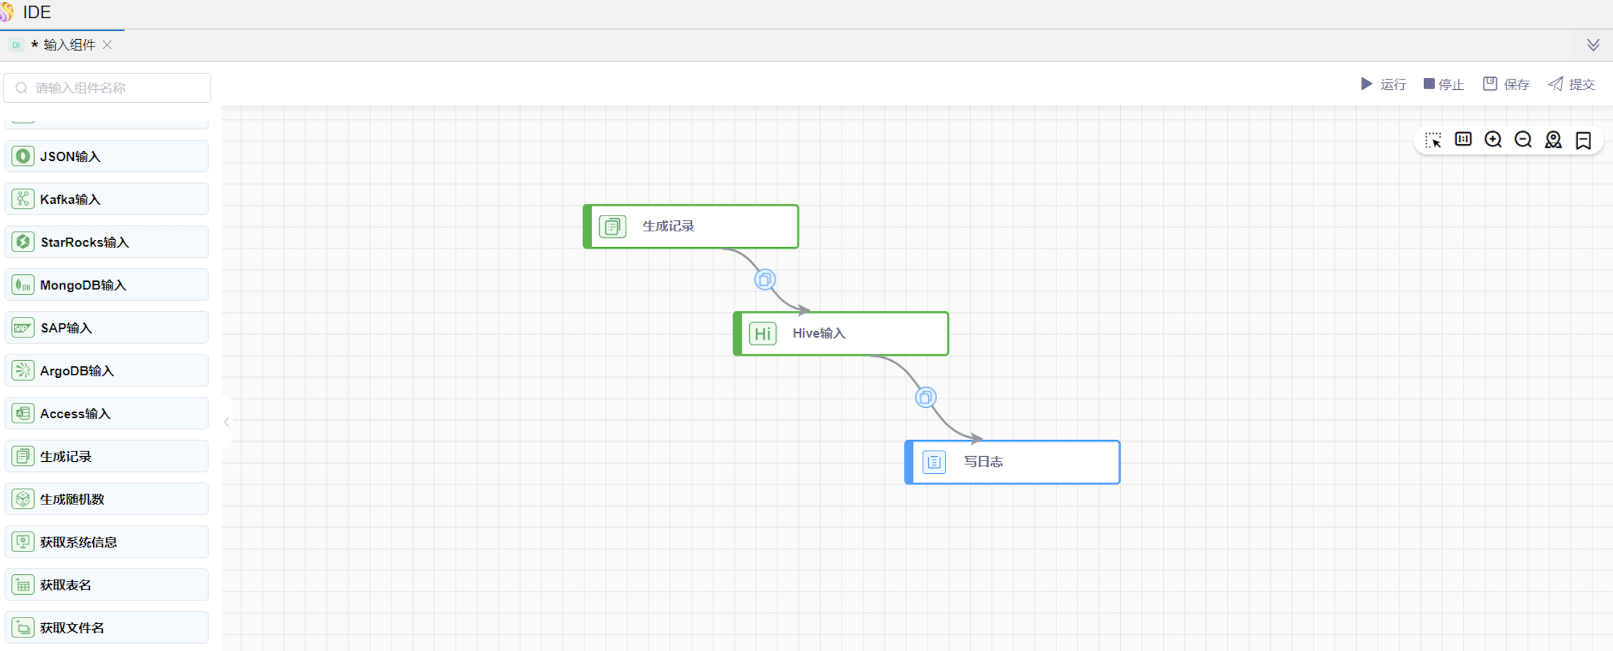Viewport: 1613px width, 651px height.
Task: Select the 写日志 node on canvas
Action: [1012, 462]
